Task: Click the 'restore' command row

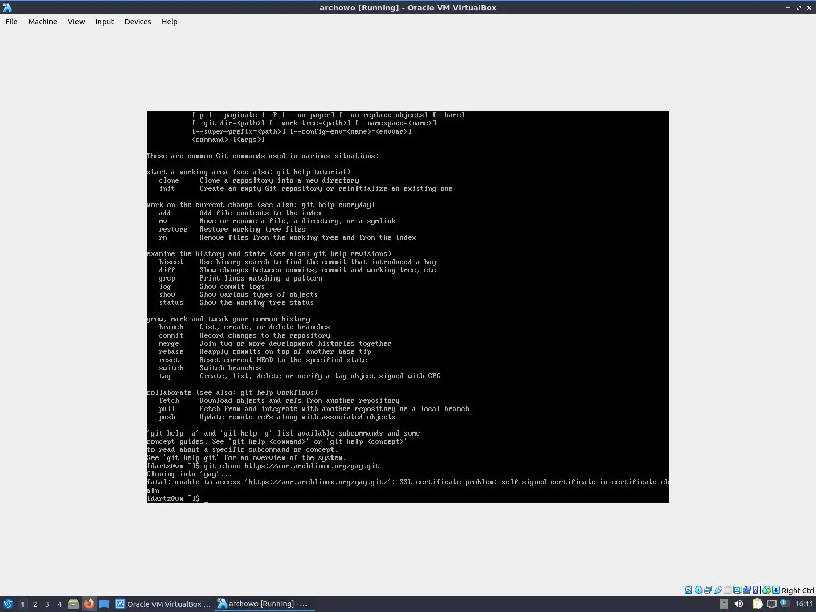Action: [x=232, y=229]
